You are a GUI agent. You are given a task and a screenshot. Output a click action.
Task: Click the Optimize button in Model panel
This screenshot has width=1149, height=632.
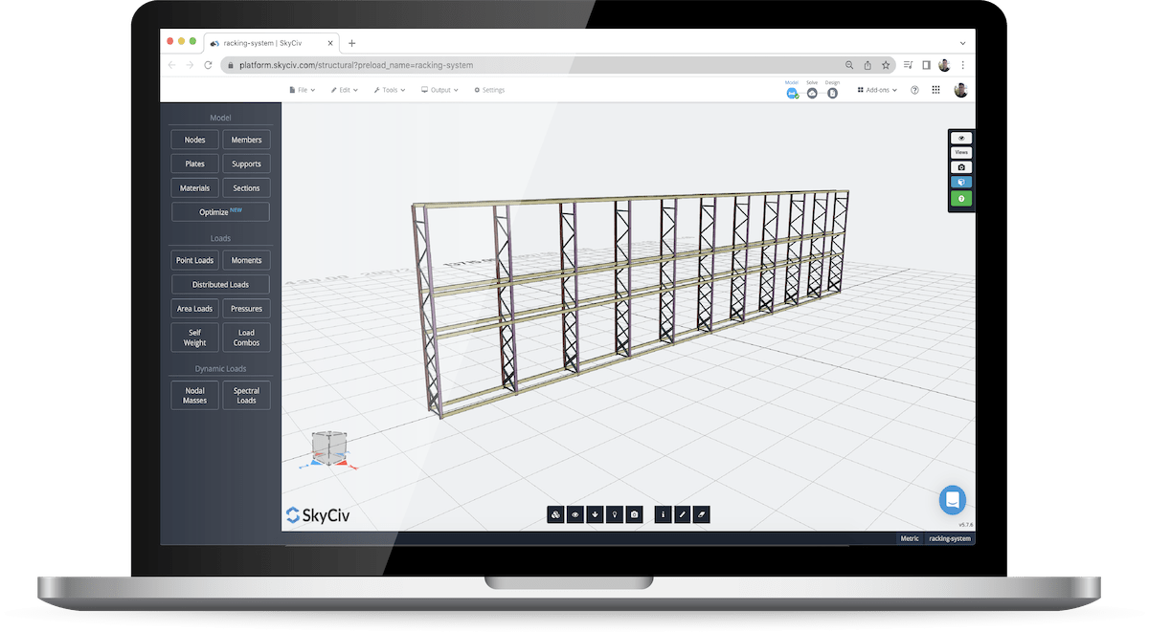point(220,211)
